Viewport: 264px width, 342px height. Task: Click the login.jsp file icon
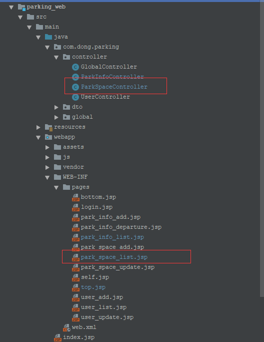(x=75, y=207)
